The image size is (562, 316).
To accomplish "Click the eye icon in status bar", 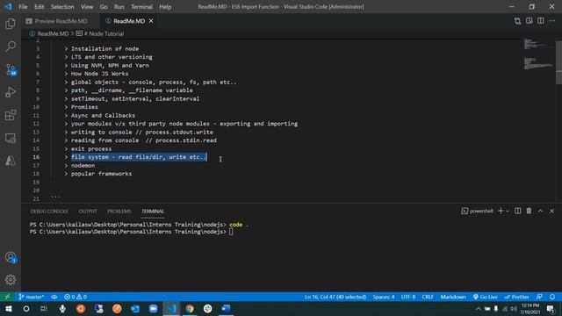I will [54, 297].
